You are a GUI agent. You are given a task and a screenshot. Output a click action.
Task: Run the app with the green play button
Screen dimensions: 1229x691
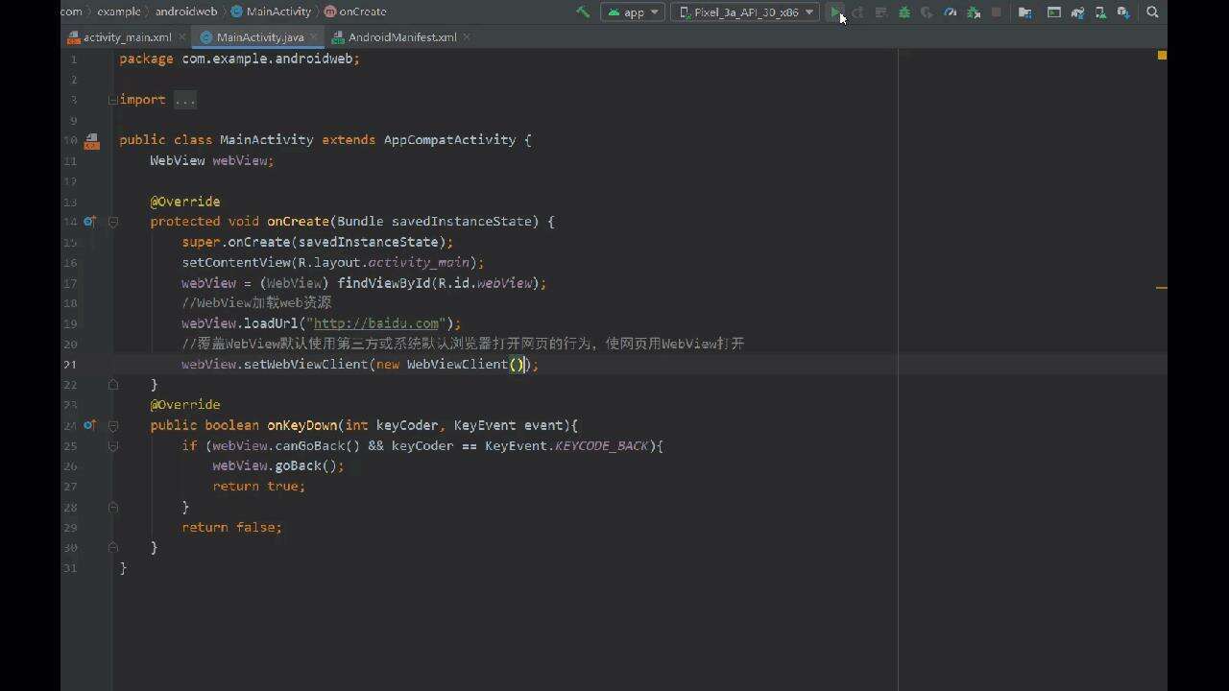click(836, 12)
